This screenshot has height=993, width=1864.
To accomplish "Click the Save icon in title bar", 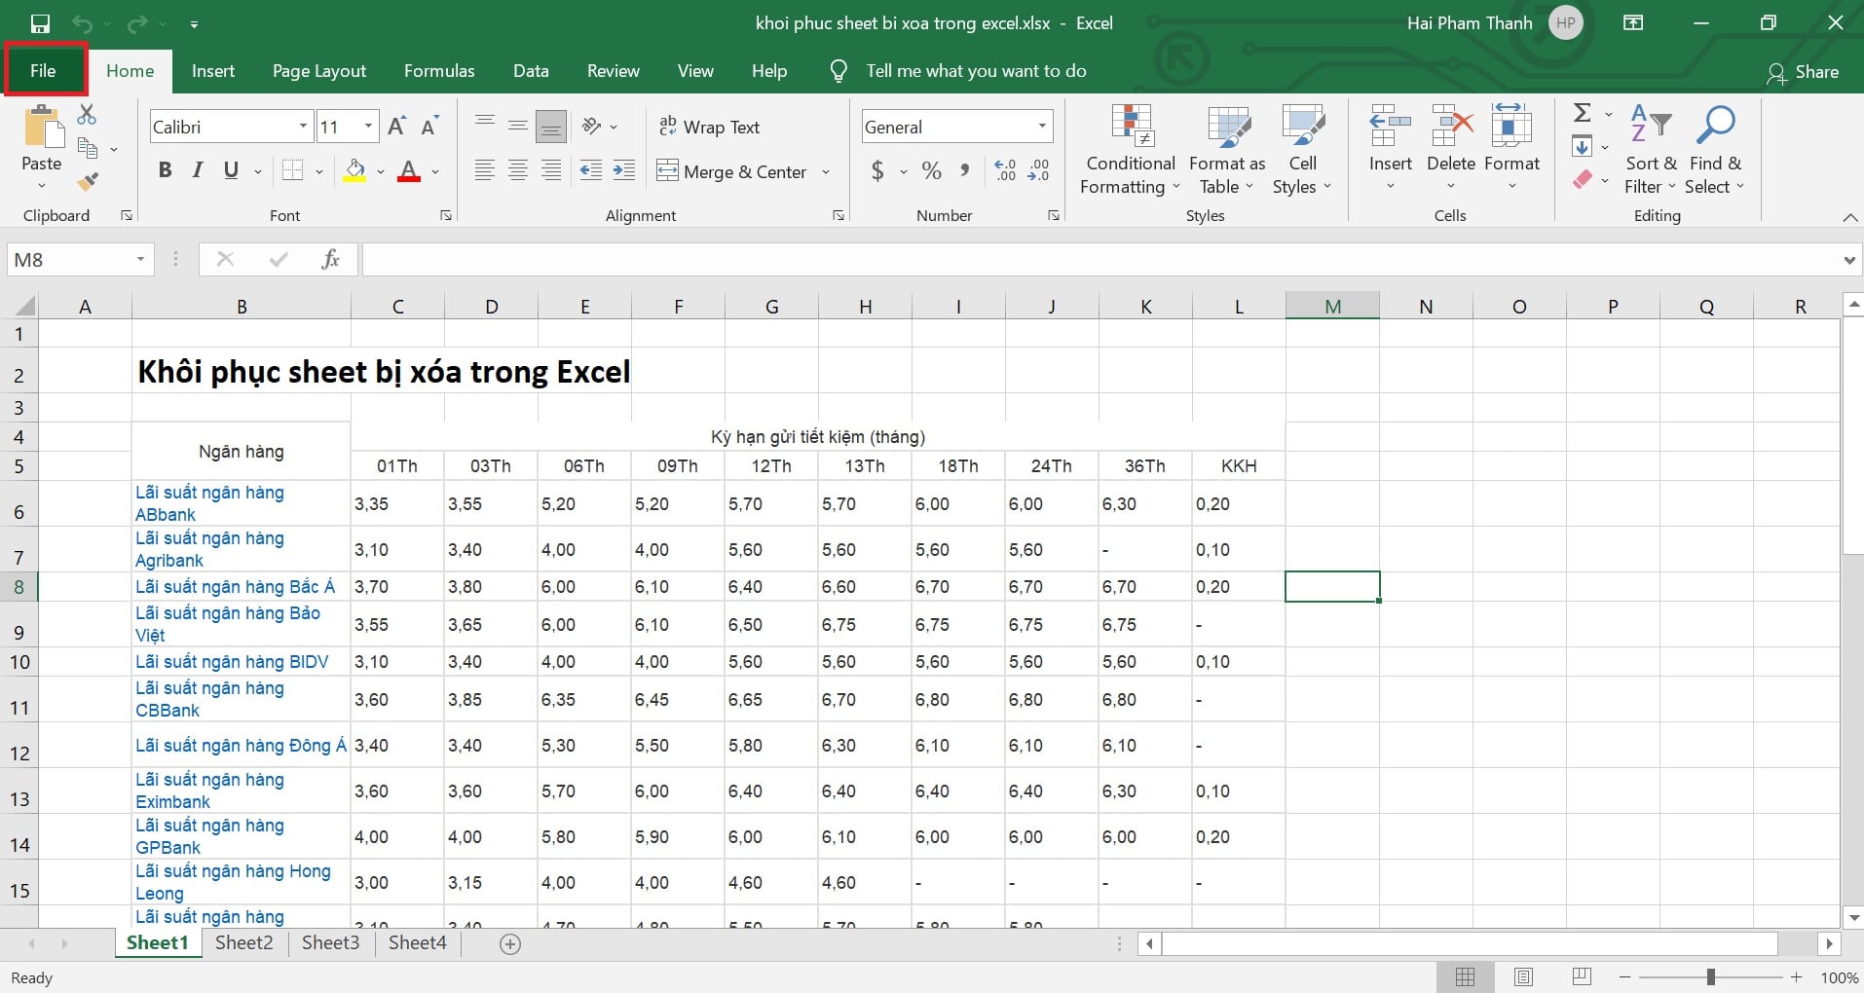I will tap(40, 23).
